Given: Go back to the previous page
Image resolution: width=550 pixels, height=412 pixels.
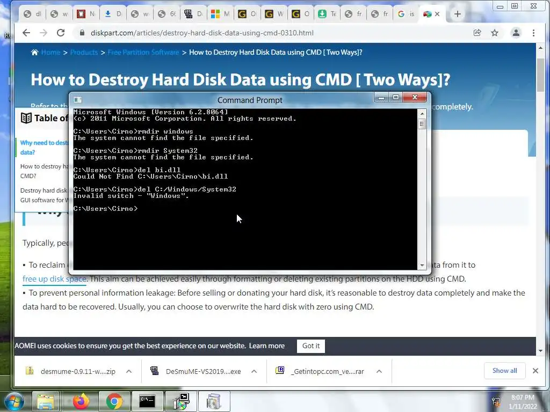Looking at the screenshot, I should tap(26, 33).
